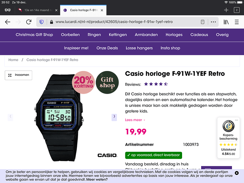Switch to the 13e en 14e maand tab

coord(38,10)
